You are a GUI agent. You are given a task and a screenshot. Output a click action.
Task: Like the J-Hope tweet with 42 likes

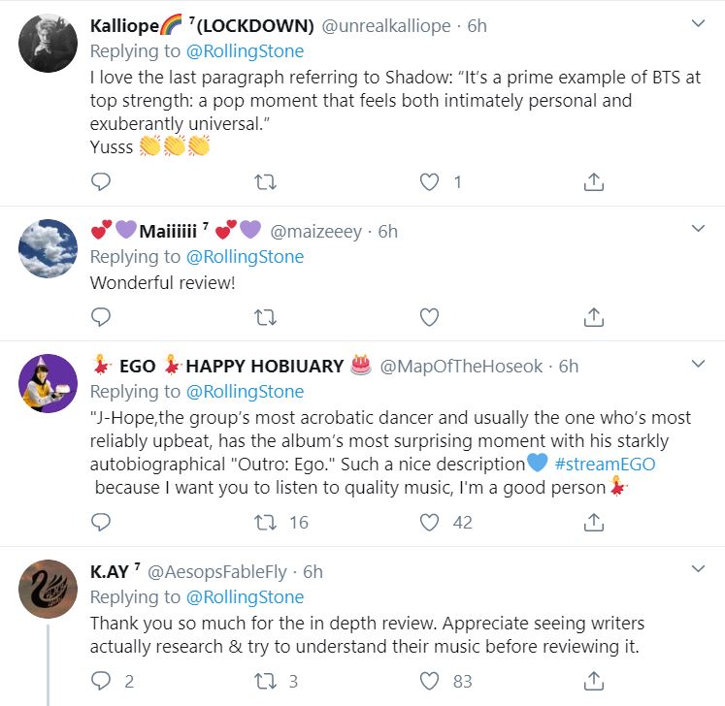click(429, 522)
